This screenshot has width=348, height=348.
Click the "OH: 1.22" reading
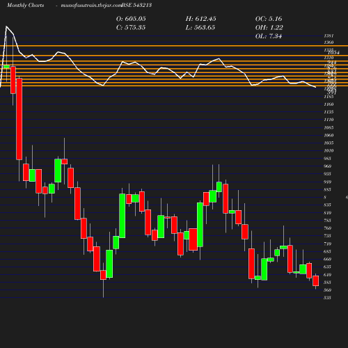tap(269, 28)
